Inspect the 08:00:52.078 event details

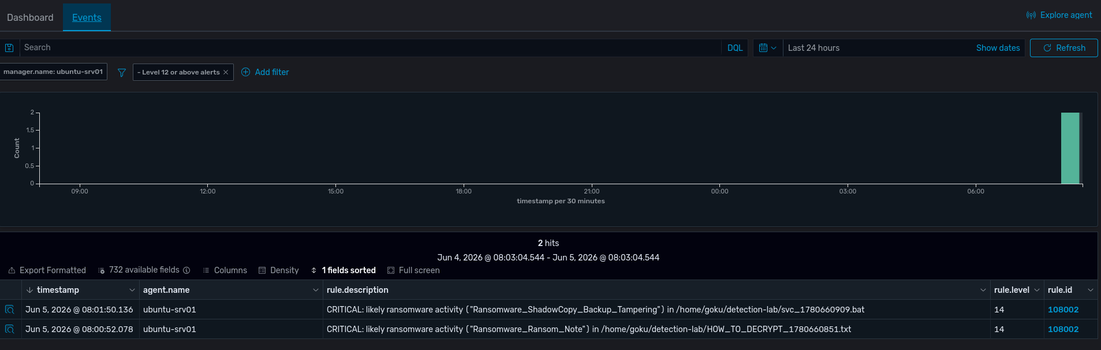coord(9,329)
